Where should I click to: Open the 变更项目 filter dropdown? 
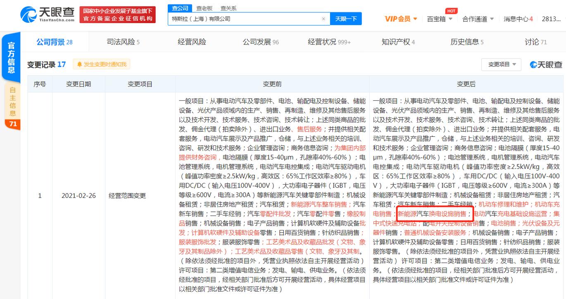click(x=501, y=64)
